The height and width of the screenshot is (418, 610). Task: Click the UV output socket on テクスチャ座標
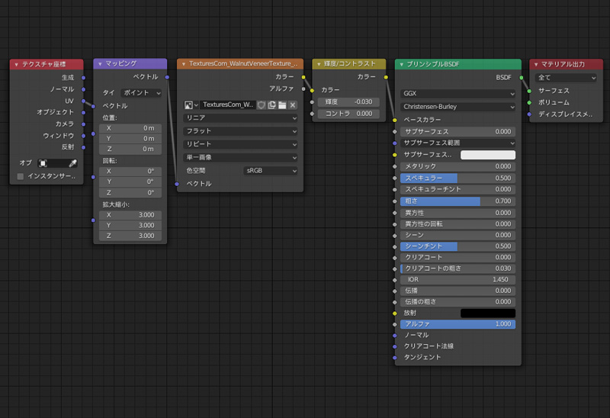pyautogui.click(x=83, y=101)
